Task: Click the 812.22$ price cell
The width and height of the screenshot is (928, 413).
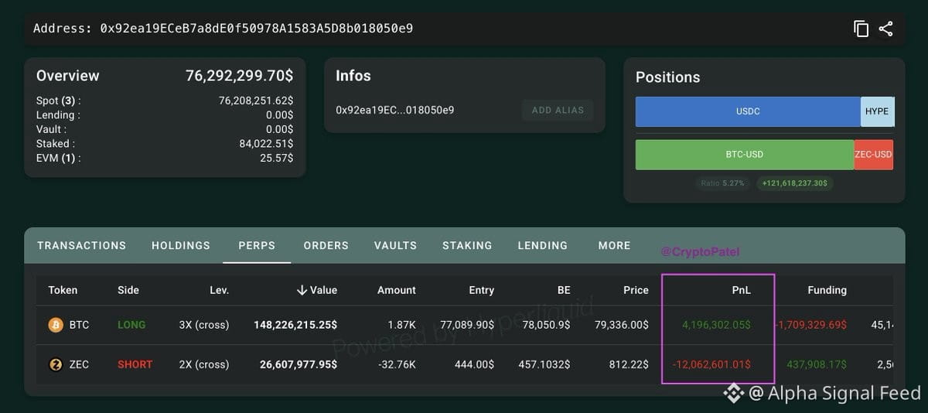Action: 629,364
